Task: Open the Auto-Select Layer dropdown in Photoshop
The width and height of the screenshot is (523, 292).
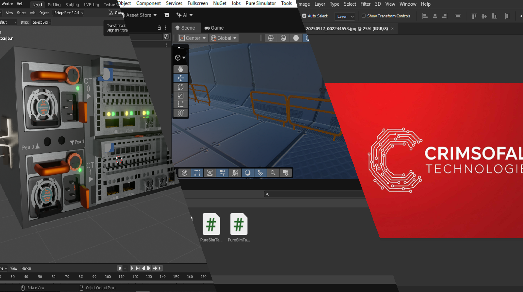Action: pyautogui.click(x=345, y=16)
